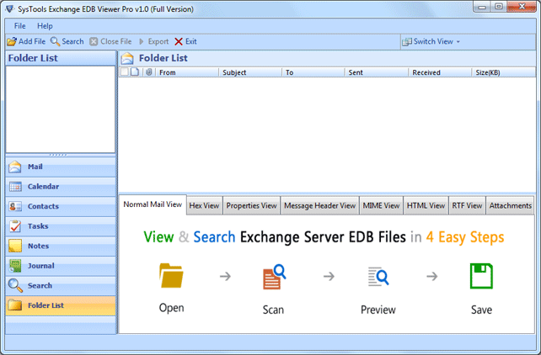541x355 pixels.
Task: Click the green Journal icon in sidebar
Action: [15, 266]
